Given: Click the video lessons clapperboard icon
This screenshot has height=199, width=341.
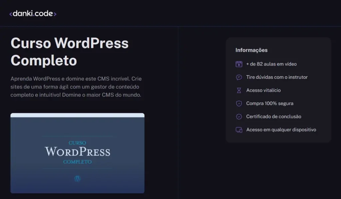Looking at the screenshot, I should coord(239,64).
